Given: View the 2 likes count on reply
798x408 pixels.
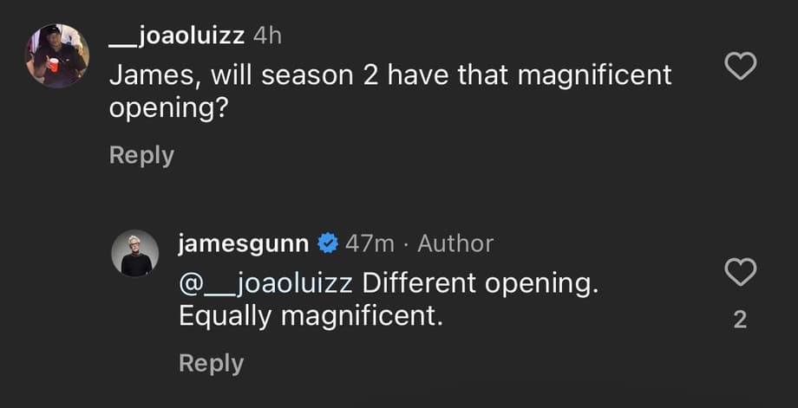Looking at the screenshot, I should (739, 321).
